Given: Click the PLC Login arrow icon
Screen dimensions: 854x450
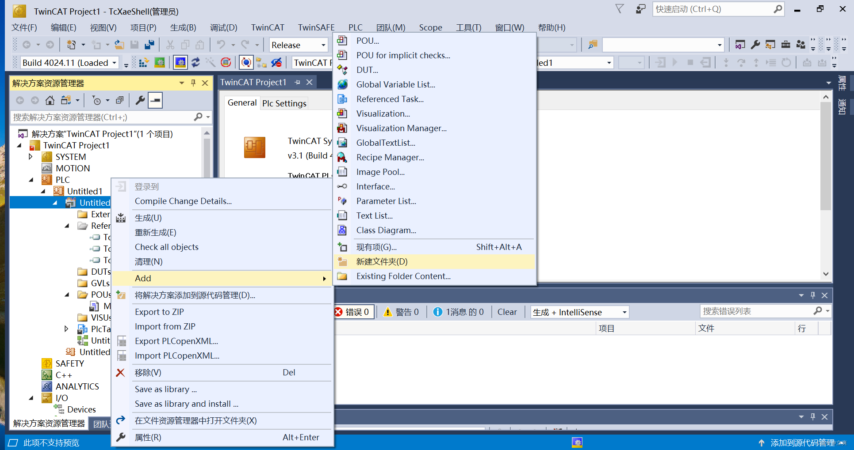Looking at the screenshot, I should (660, 63).
